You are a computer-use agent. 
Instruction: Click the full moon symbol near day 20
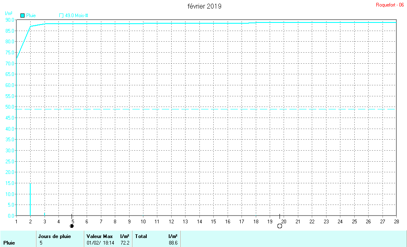tap(280, 226)
